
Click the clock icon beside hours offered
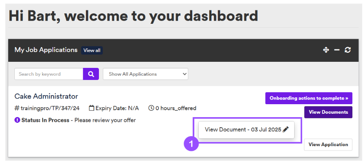(151, 108)
